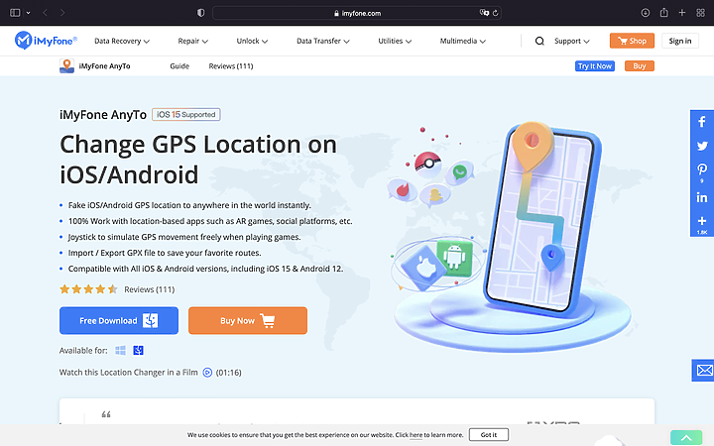Select the Mac platform icon
This screenshot has height=446, width=714.
139,350
